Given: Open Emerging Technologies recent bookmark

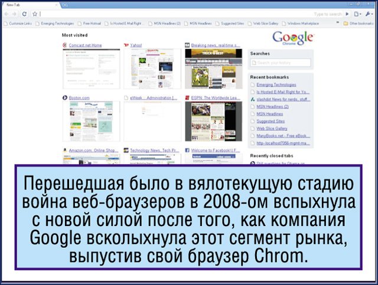Looking at the screenshot, I should click(x=276, y=85).
